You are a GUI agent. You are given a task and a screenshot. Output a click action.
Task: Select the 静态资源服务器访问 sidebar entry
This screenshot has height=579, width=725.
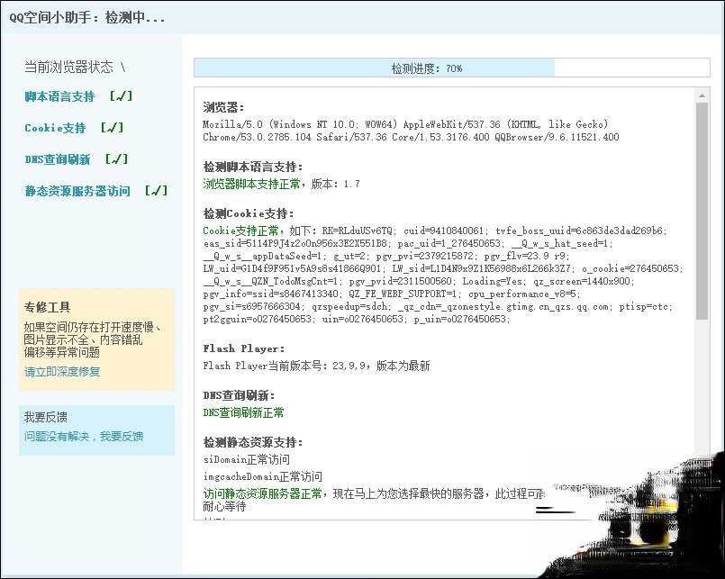[75, 191]
